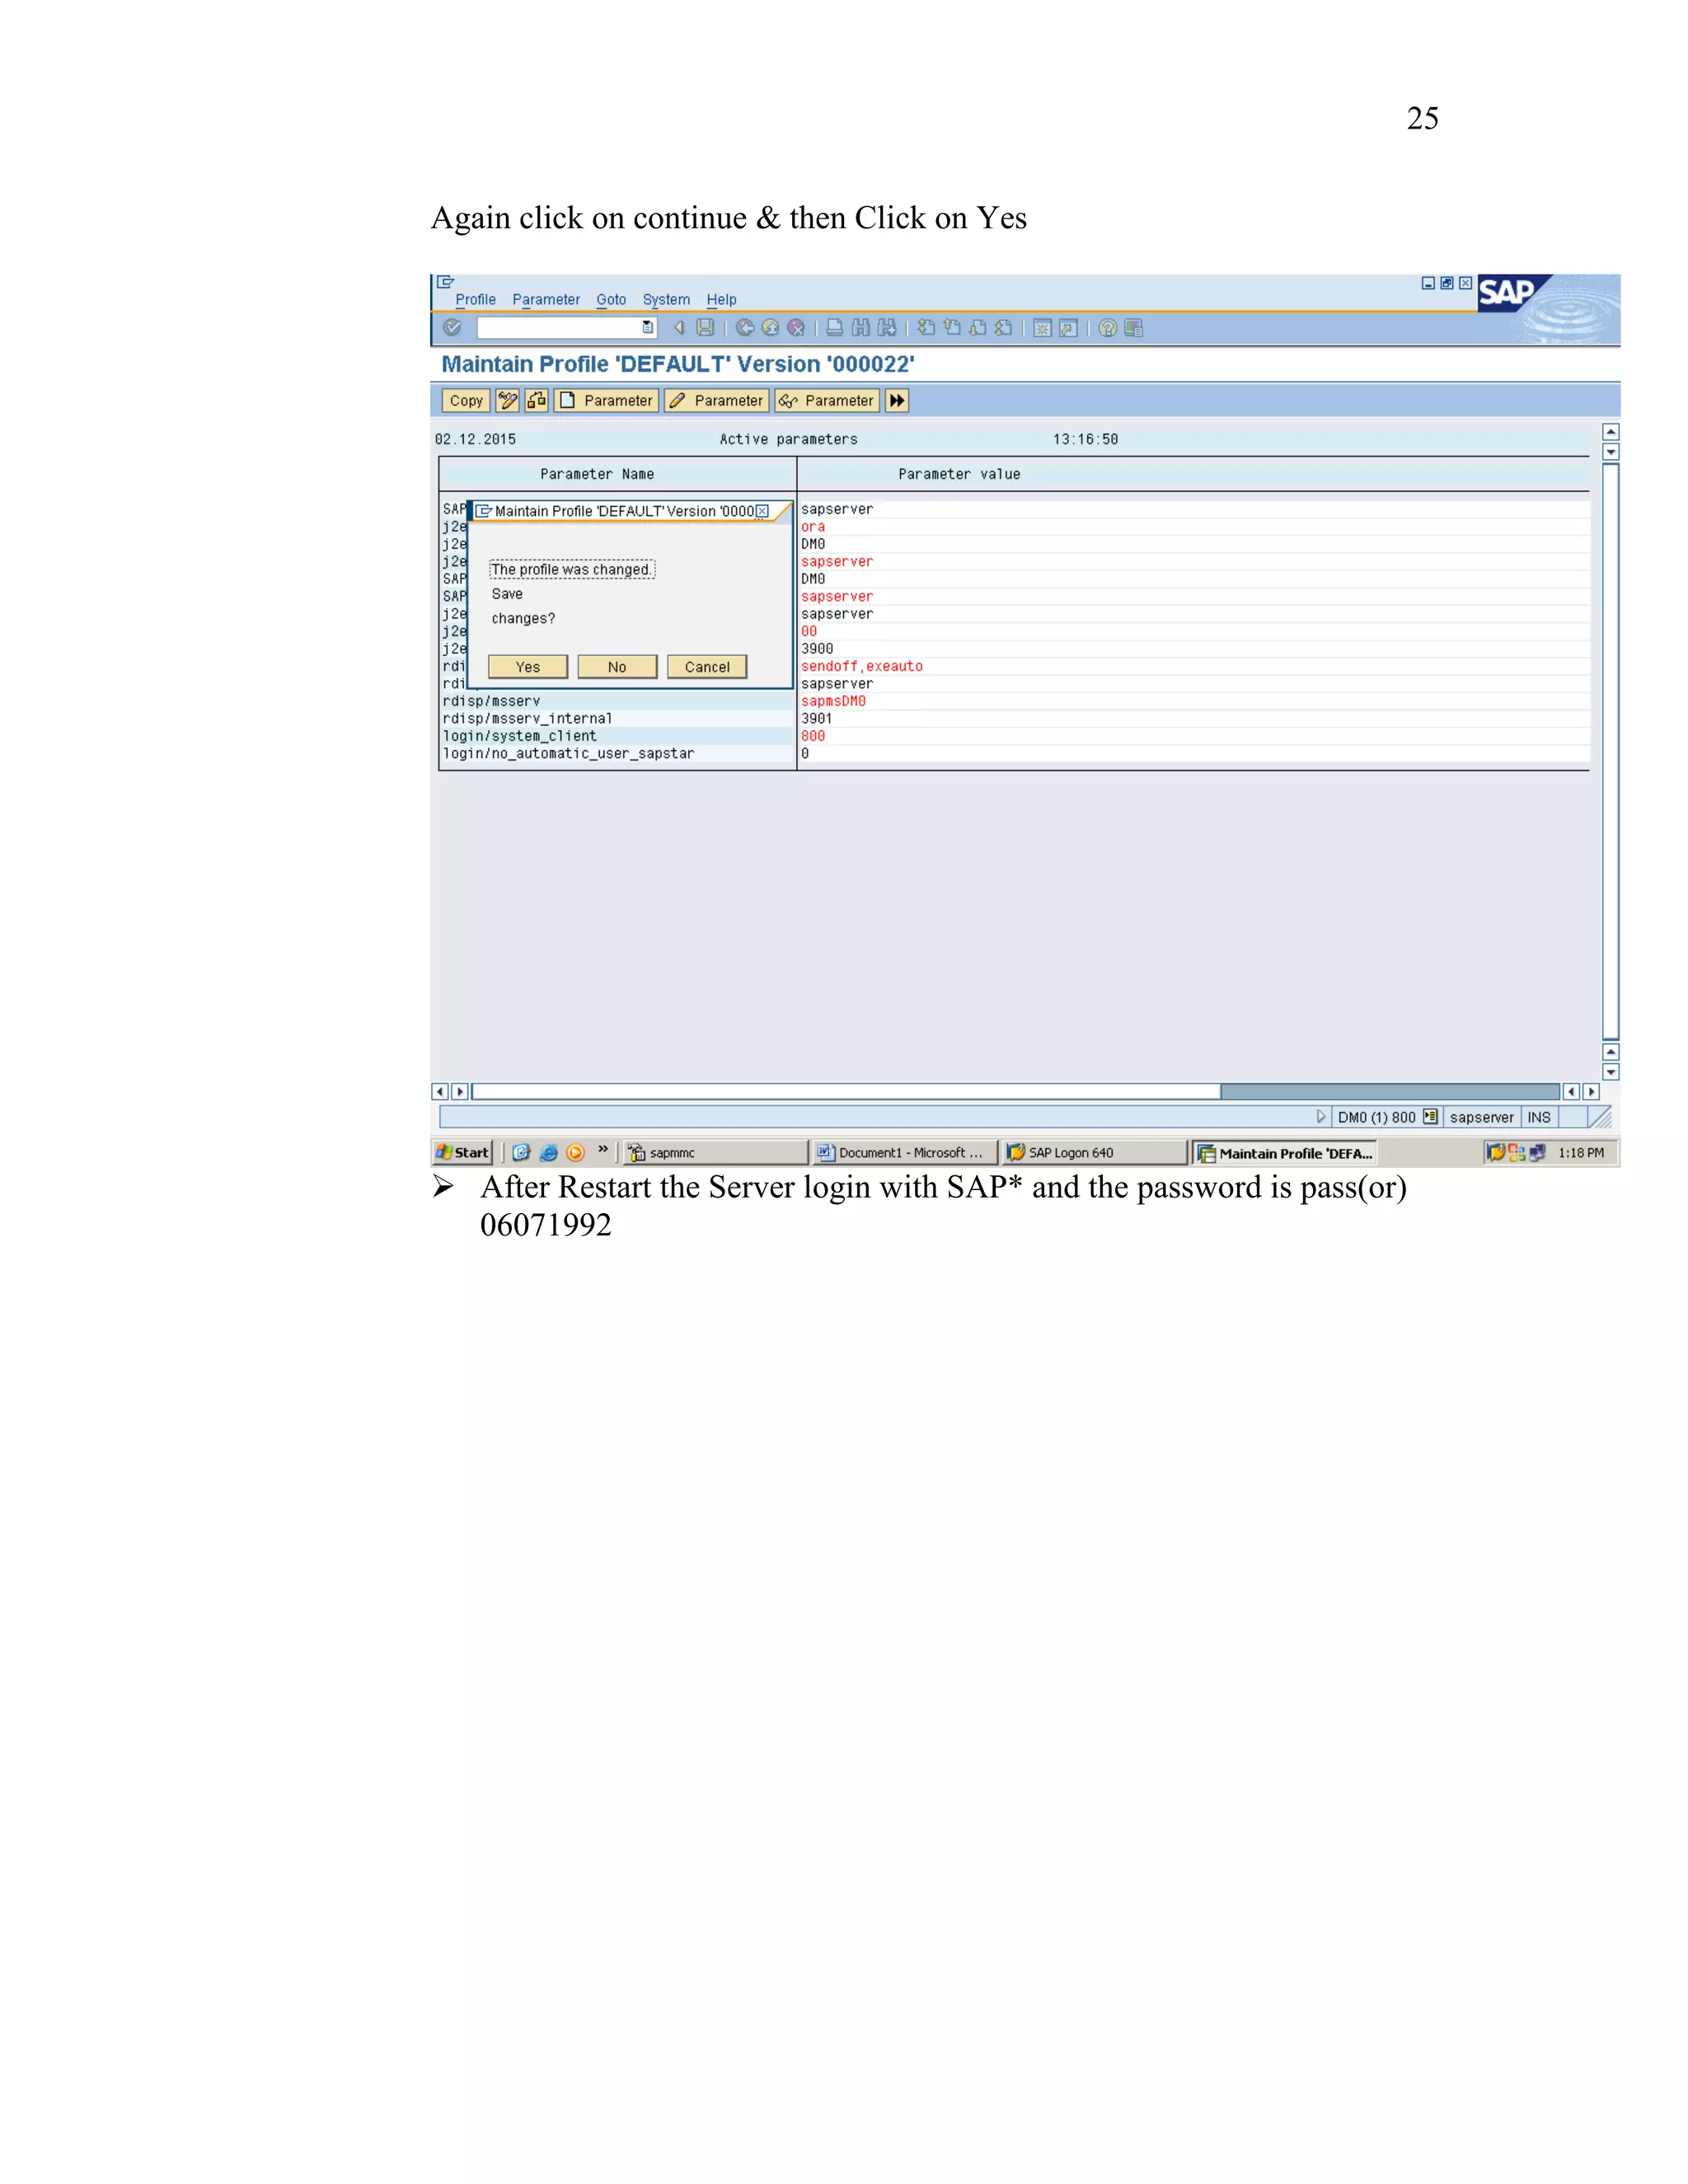Viewport: 1688px width, 2184px height.
Task: Open the command field history dropdown
Action: (648, 327)
